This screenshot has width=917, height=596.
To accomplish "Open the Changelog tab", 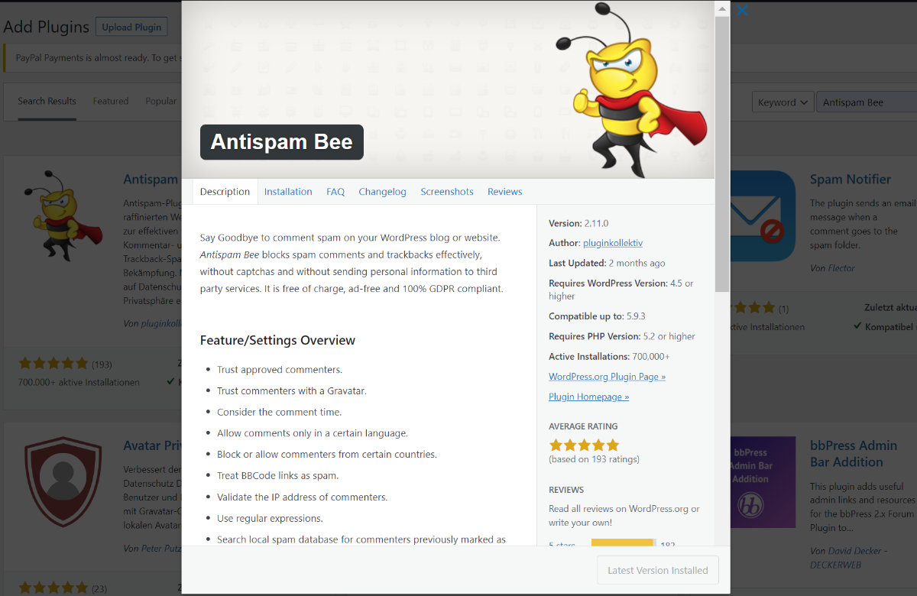I will (382, 192).
